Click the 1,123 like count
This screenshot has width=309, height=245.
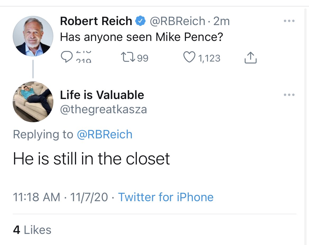coord(209,58)
